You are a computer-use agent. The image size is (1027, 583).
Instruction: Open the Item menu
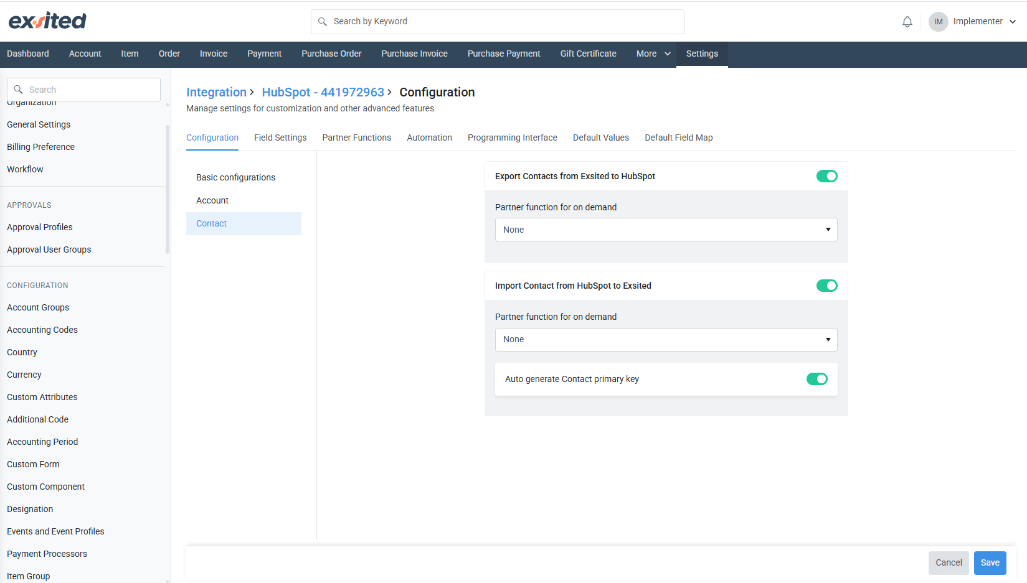[130, 54]
